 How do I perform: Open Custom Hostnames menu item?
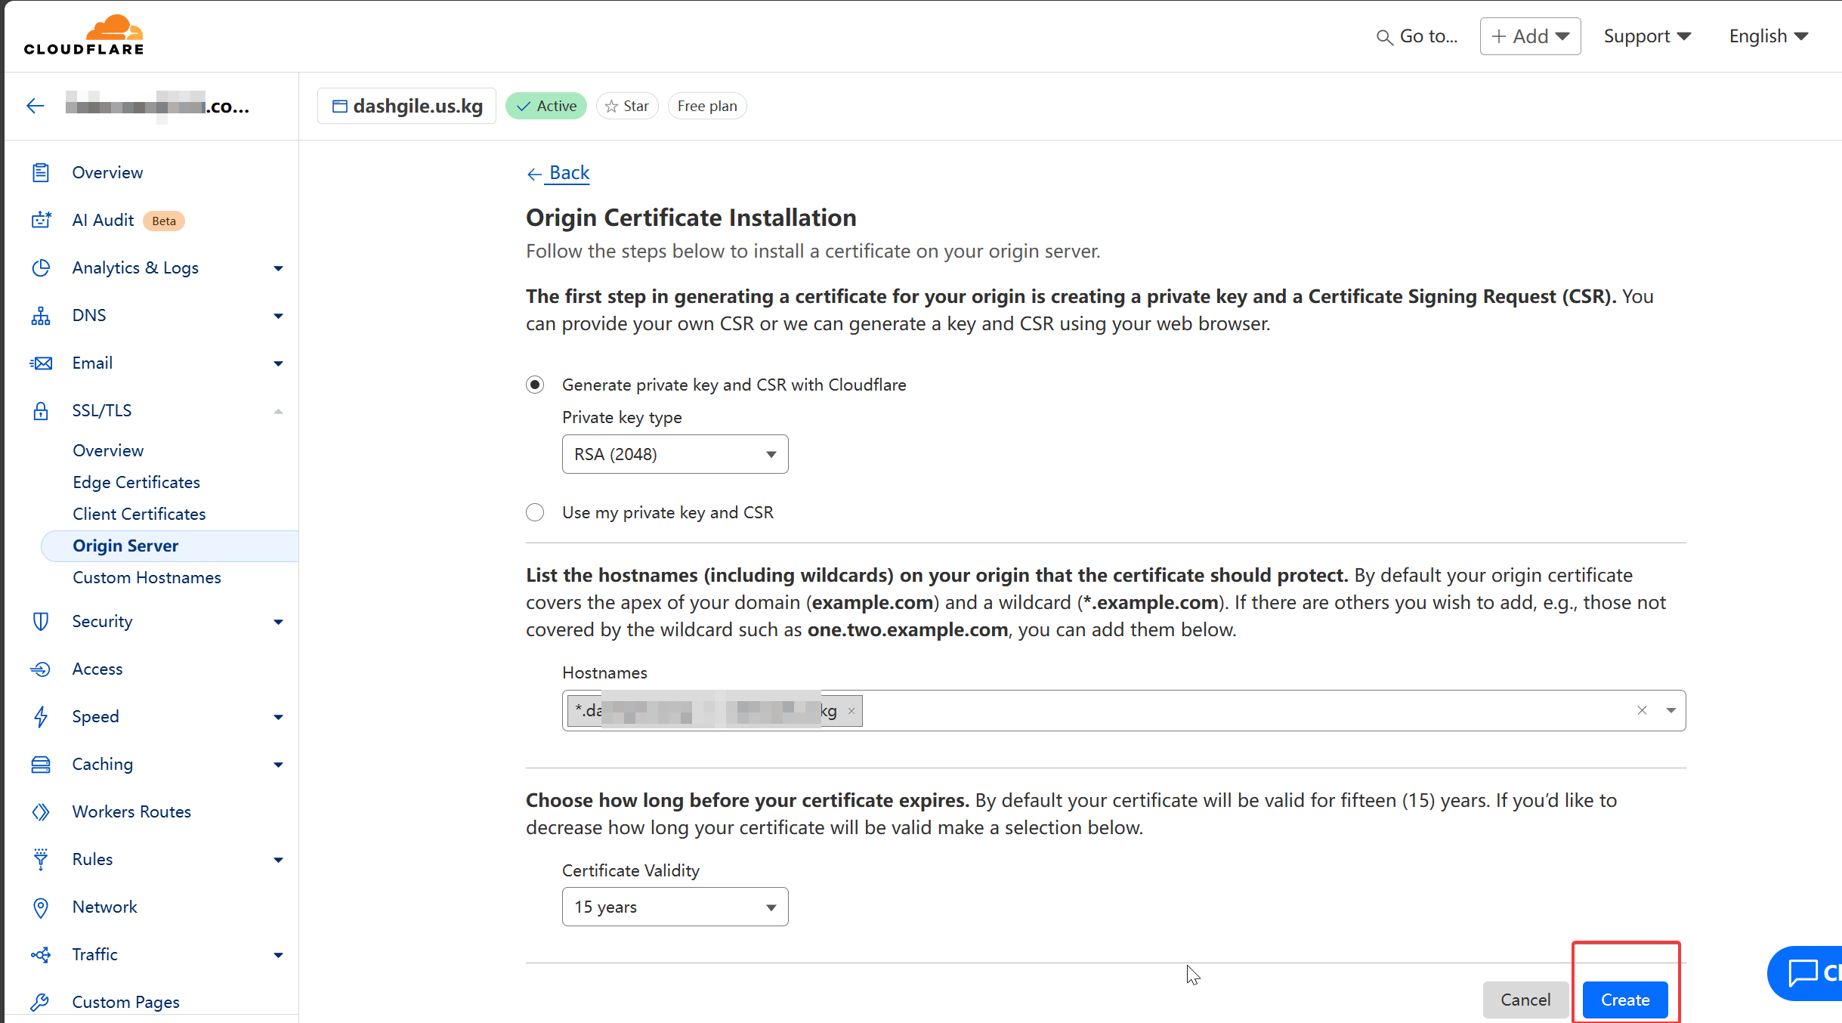[147, 577]
